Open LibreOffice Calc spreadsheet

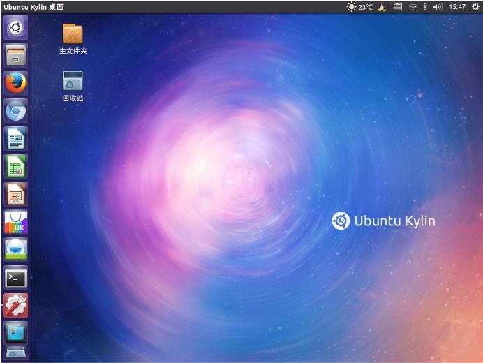tap(16, 167)
